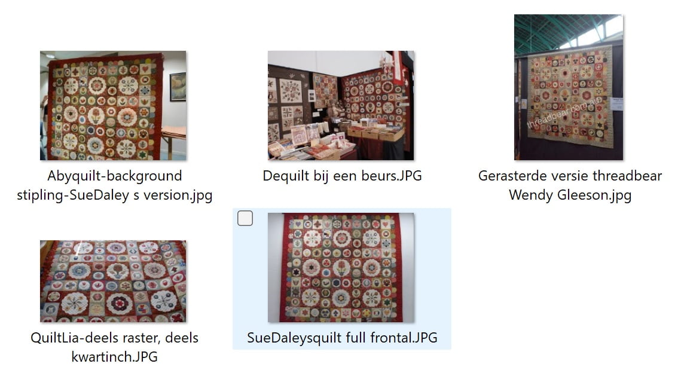Select the Abyquilt-background stipling thumbnail image
Screen dimensions: 678x376
pos(113,105)
